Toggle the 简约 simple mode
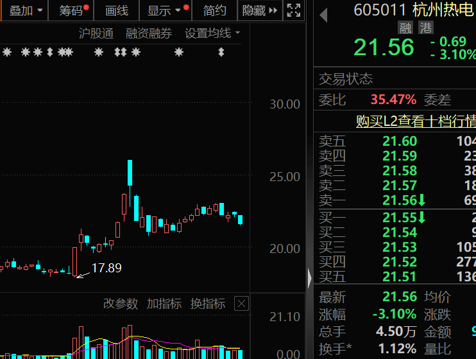Image resolution: width=476 pixels, height=359 pixels. 214,10
